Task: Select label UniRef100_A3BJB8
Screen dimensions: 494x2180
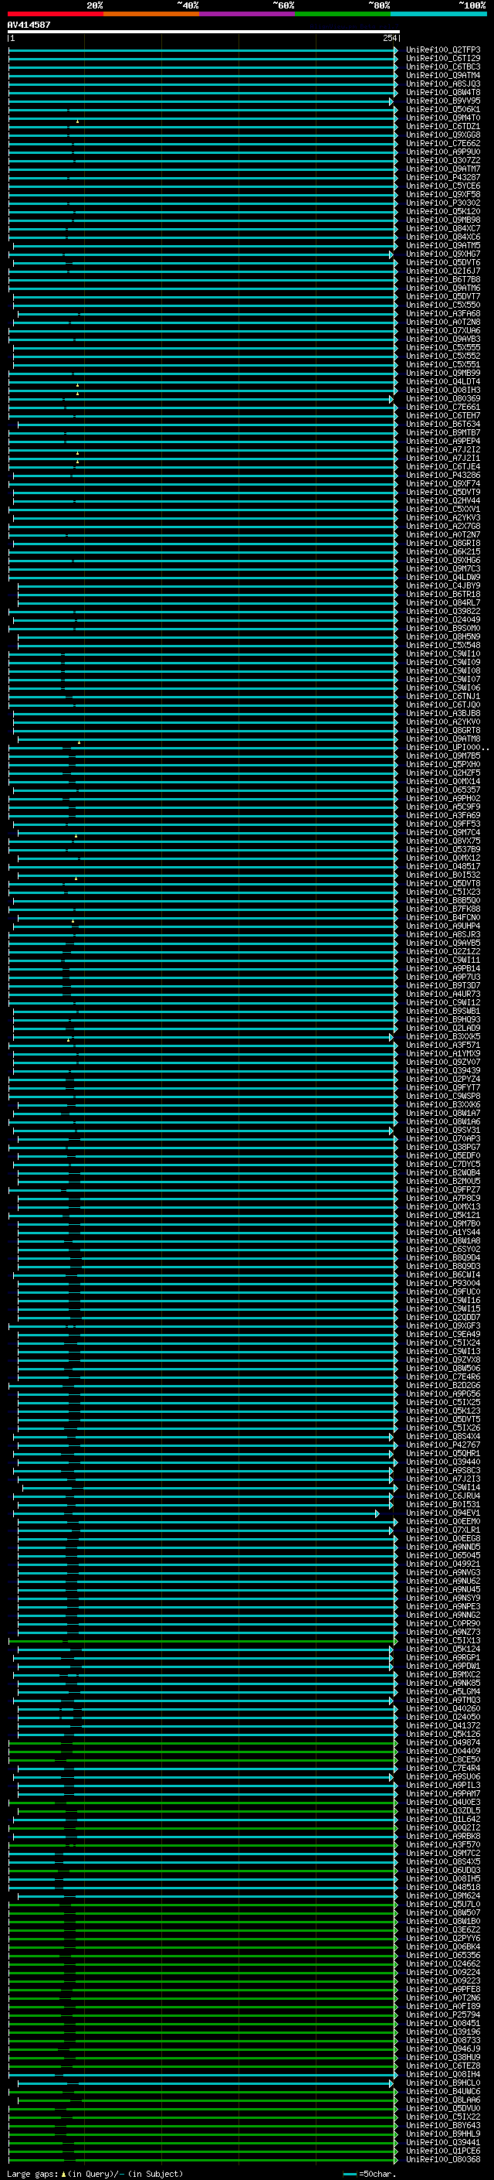Action: pyautogui.click(x=442, y=715)
